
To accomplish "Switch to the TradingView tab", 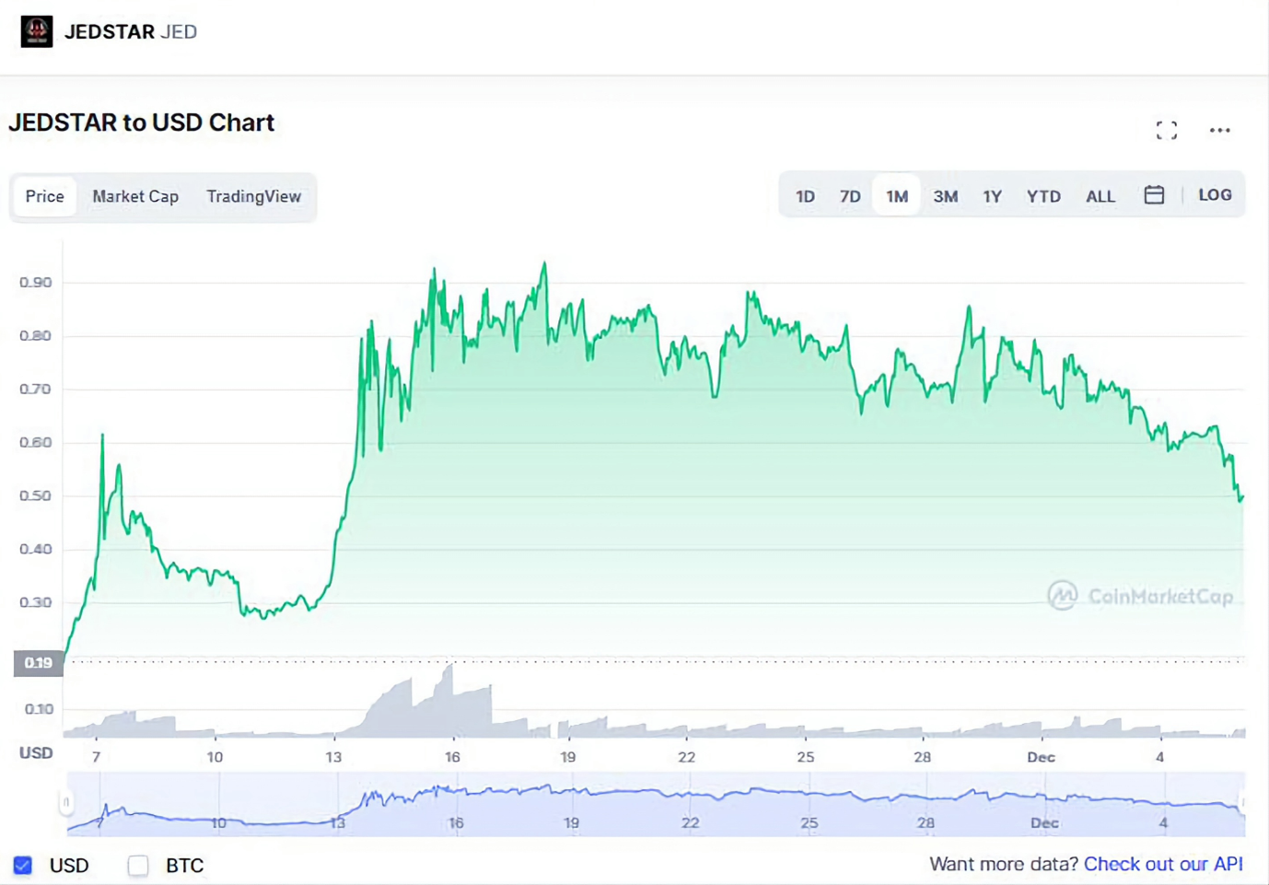I will coord(253,196).
